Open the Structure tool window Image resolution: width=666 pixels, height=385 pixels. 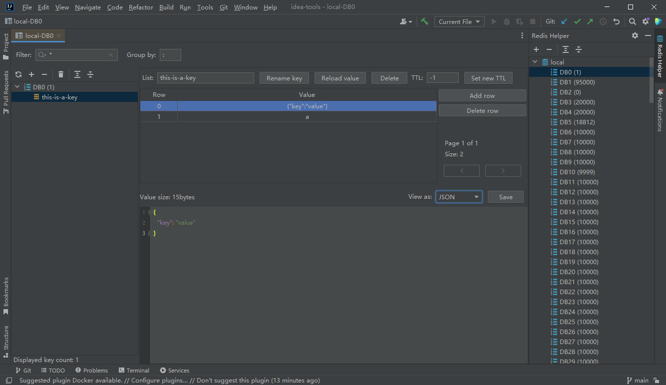tap(6, 342)
